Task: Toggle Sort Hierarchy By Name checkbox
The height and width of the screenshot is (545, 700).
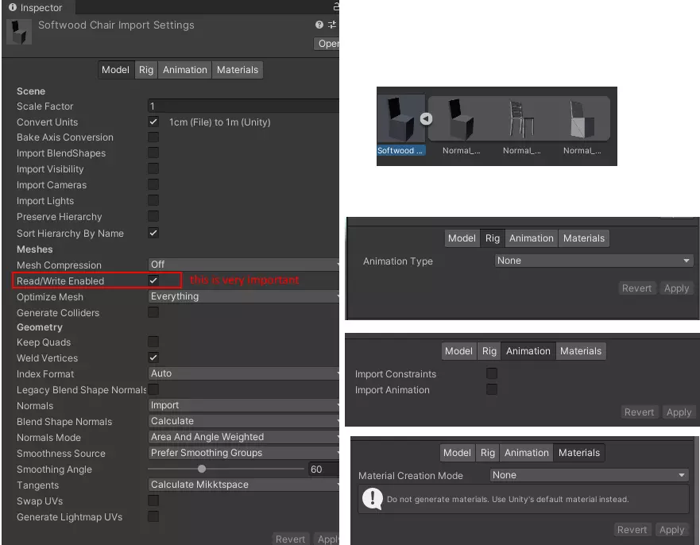Action: click(x=153, y=233)
